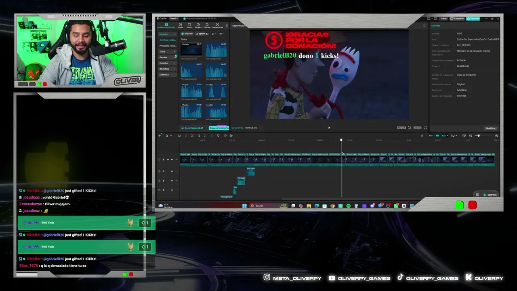Open the player panel hamburger menu

click(424, 25)
